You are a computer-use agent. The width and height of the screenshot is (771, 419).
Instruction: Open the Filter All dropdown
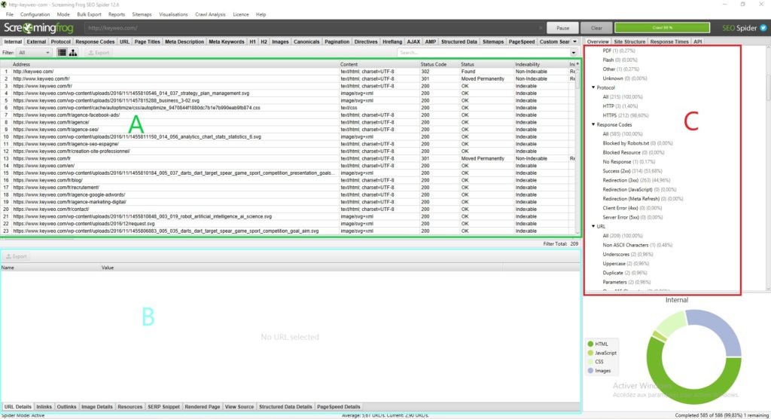(x=34, y=53)
